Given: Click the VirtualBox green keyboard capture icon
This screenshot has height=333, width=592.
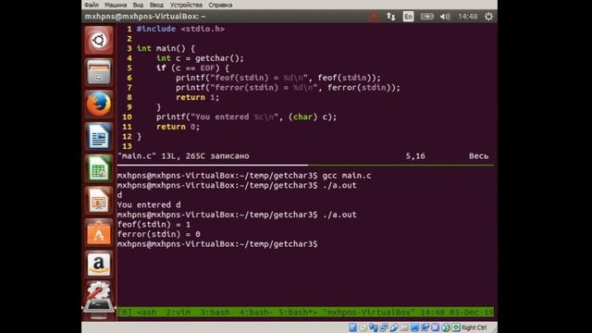Looking at the screenshot, I should pyautogui.click(x=456, y=327).
